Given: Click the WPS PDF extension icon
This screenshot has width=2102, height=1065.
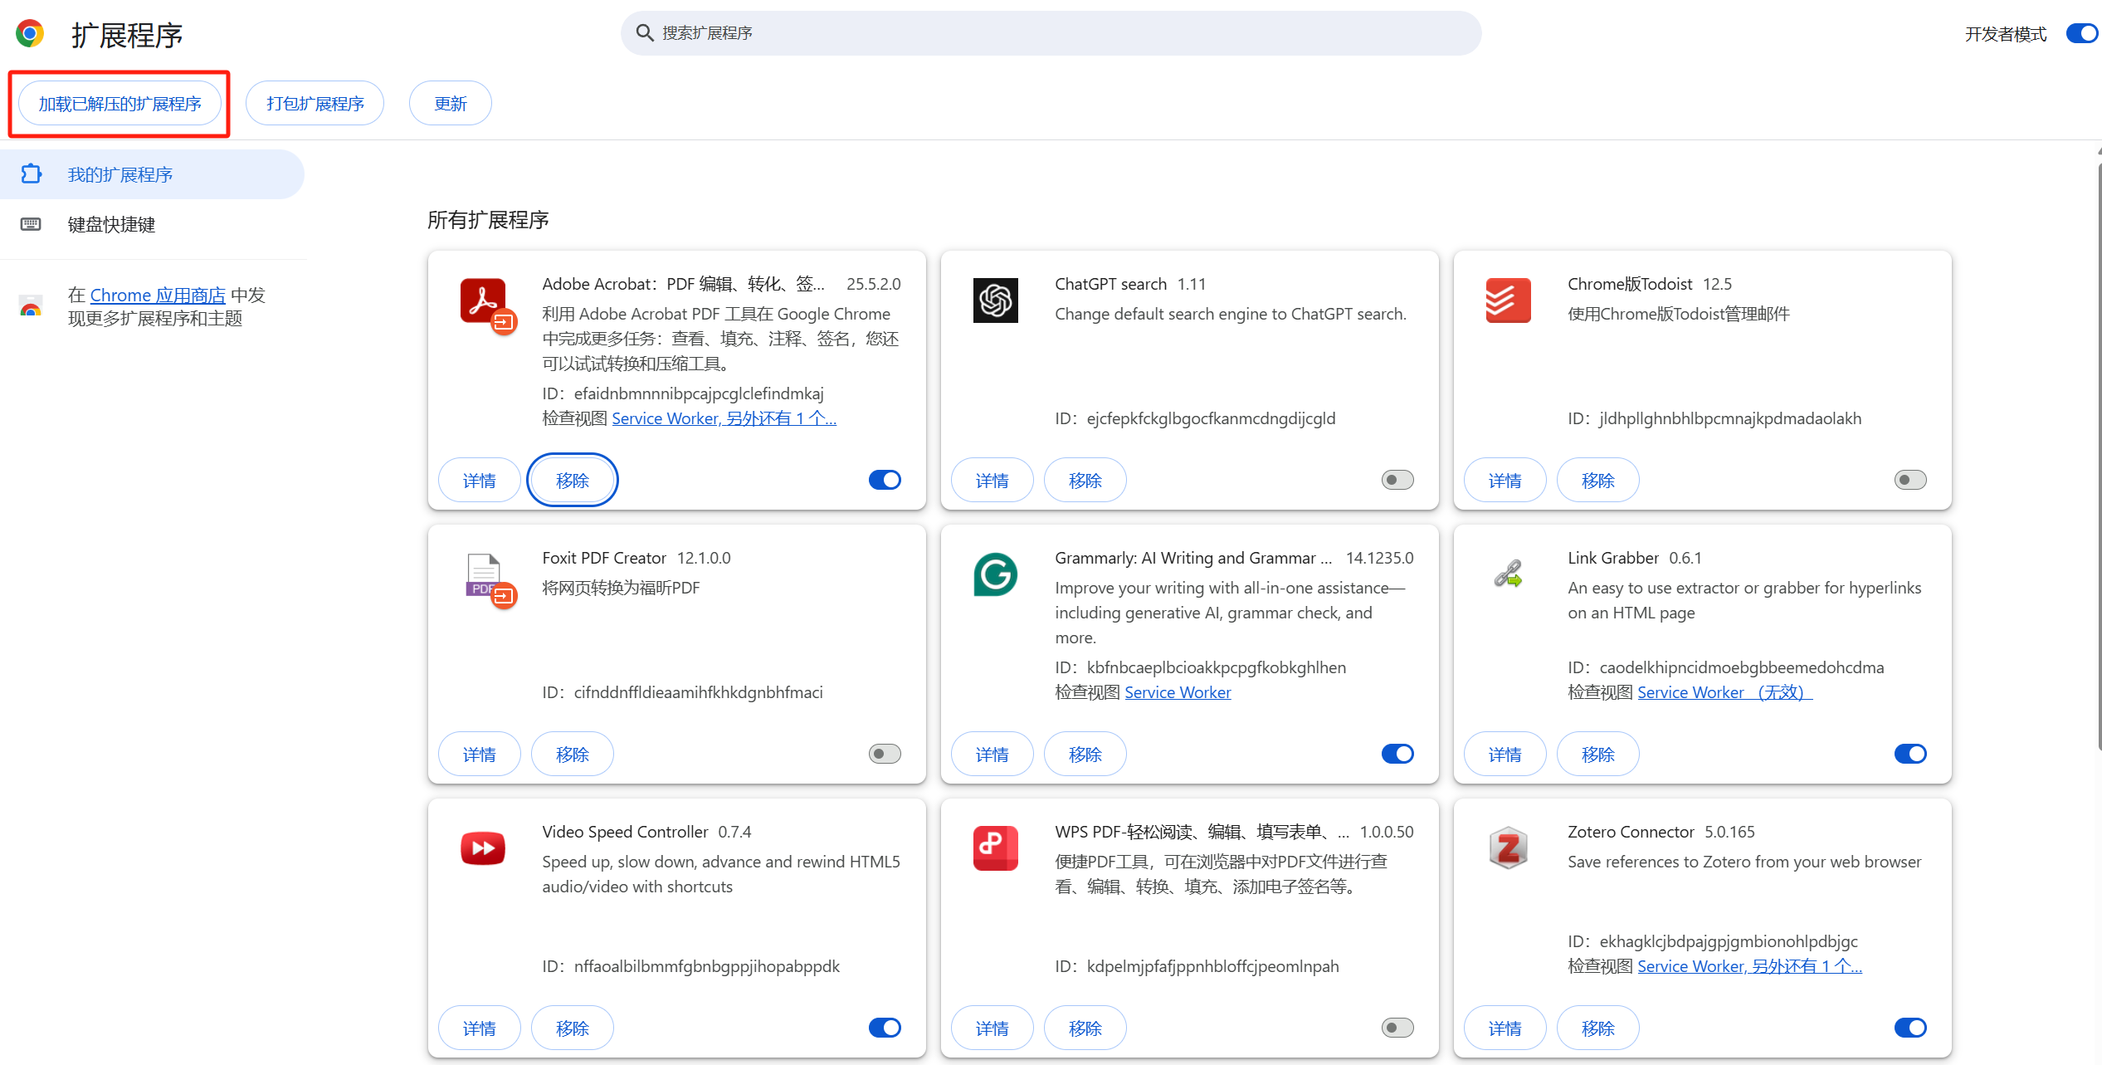Looking at the screenshot, I should [995, 848].
